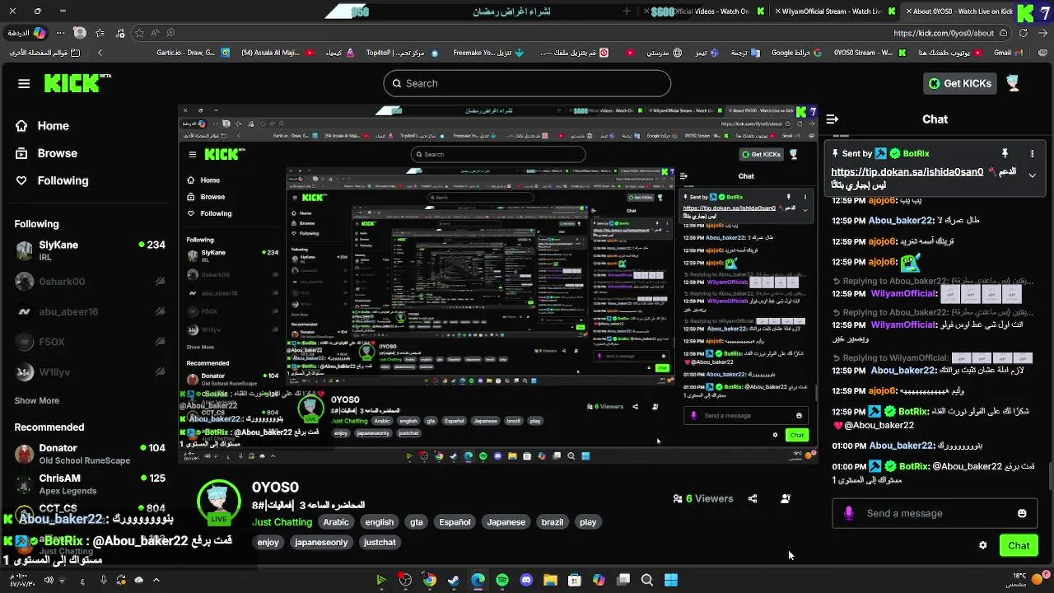Open abu_abeer16 offline channel
Viewport: 1054px width, 593px height.
point(90,311)
